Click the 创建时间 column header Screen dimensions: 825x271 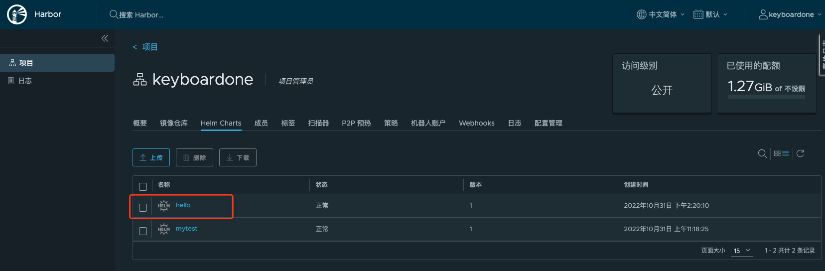coord(636,185)
